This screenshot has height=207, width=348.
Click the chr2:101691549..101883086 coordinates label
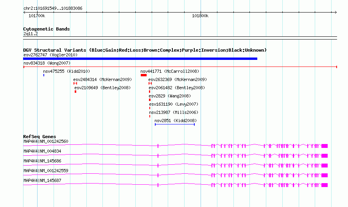[x=53, y=9]
